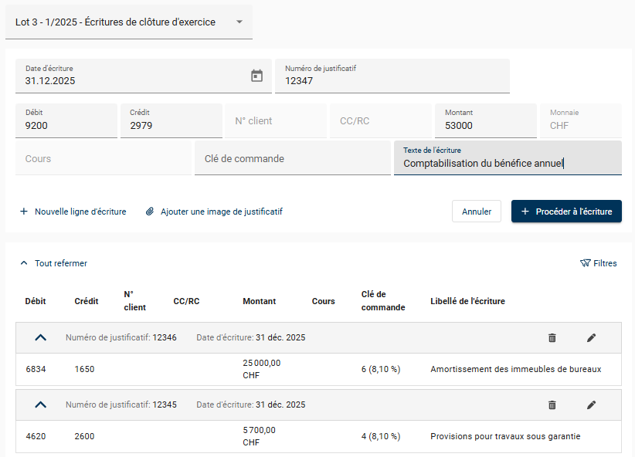Click Procéder à l'écriture button
This screenshot has height=457, width=635.
coord(566,212)
